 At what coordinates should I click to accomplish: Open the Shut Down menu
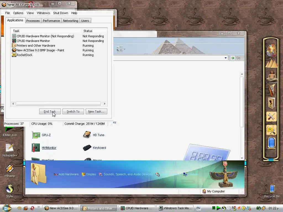pyautogui.click(x=61, y=13)
